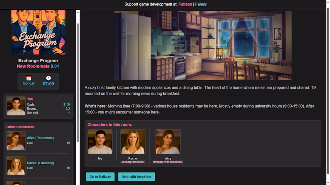Select Rachel's portrait in the room
The image size is (330, 185).
click(x=133, y=142)
